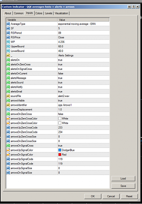The image size is (142, 204).
Task: Click the integer icon beside SF
Action: (x=8, y=28)
